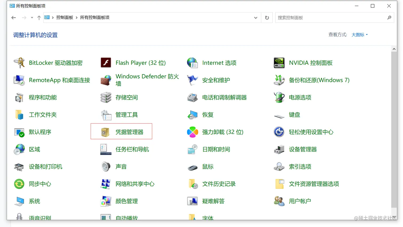The width and height of the screenshot is (403, 227).
Task: Open the 键盘 keyboard icon
Action: [279, 116]
